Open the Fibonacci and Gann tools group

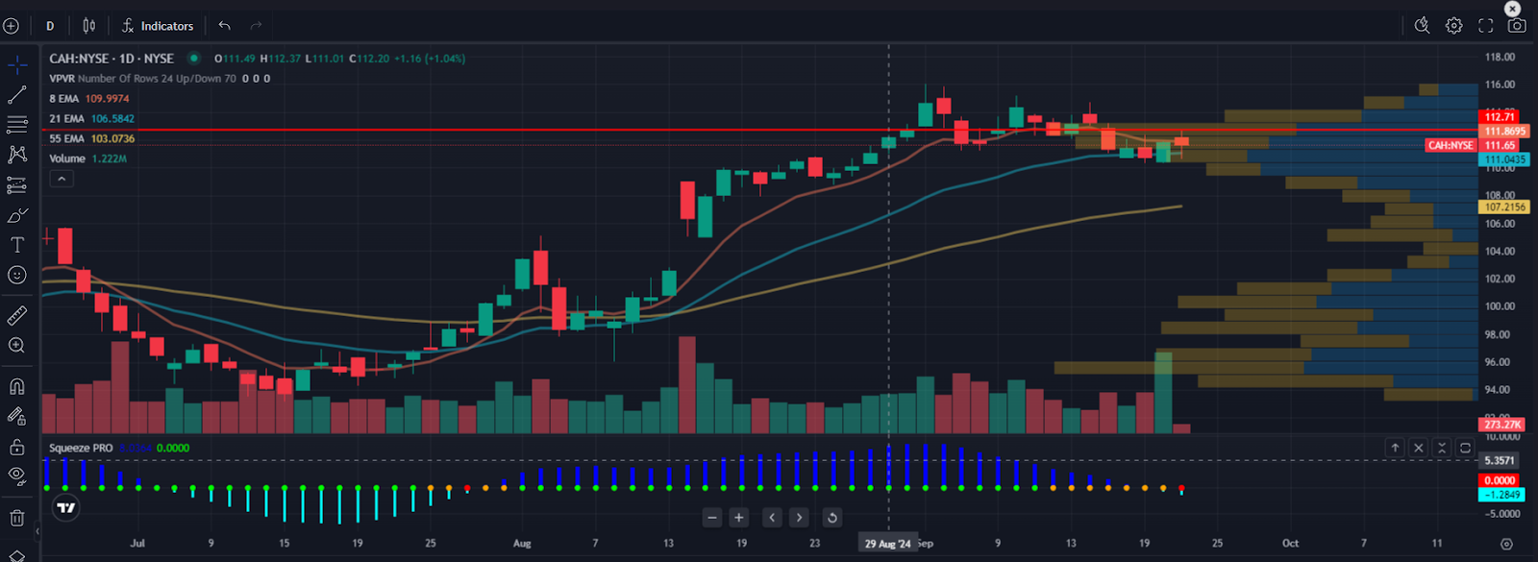pos(17,125)
